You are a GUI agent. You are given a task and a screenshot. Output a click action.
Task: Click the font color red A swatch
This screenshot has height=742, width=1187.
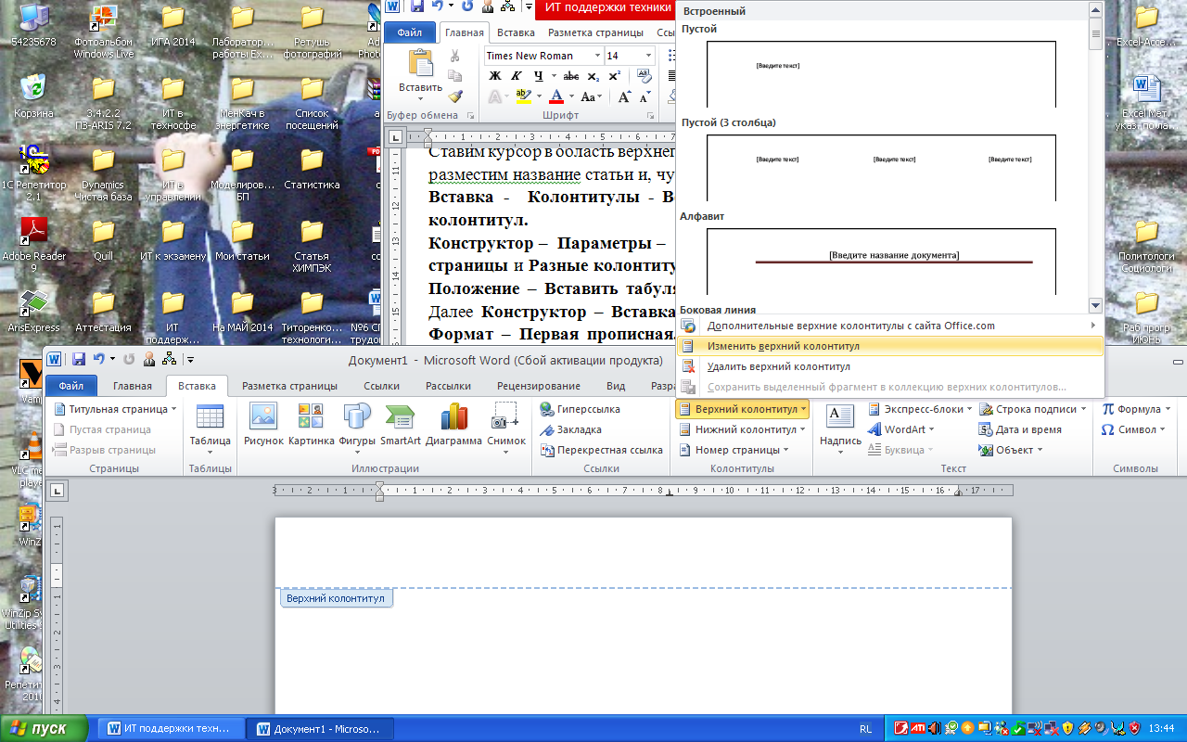tap(556, 96)
